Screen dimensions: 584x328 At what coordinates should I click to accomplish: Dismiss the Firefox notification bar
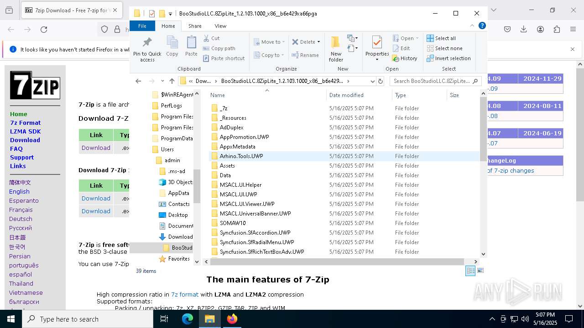[x=573, y=49]
